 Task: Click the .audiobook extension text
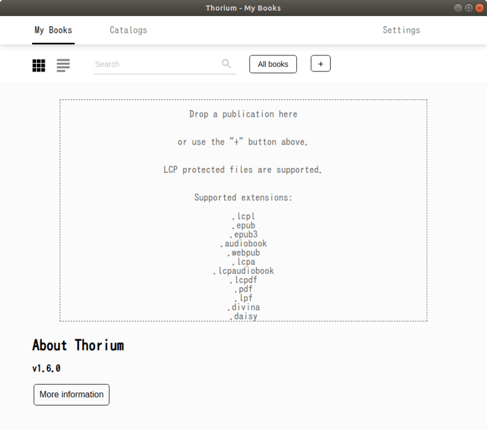(244, 244)
